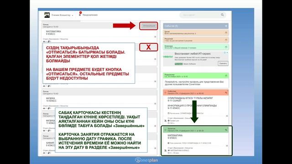
Task: Expand arrow on Физика 10 класс card
Action: click(155, 103)
